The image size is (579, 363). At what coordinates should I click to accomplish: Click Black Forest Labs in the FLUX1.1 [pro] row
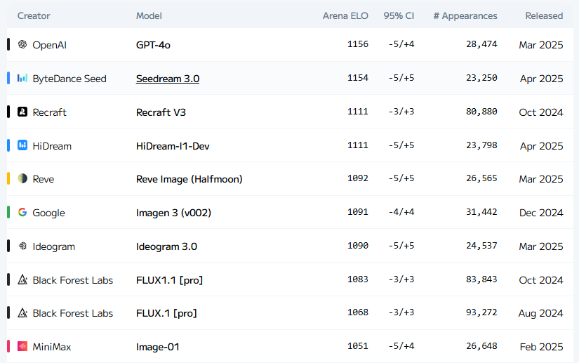73,280
